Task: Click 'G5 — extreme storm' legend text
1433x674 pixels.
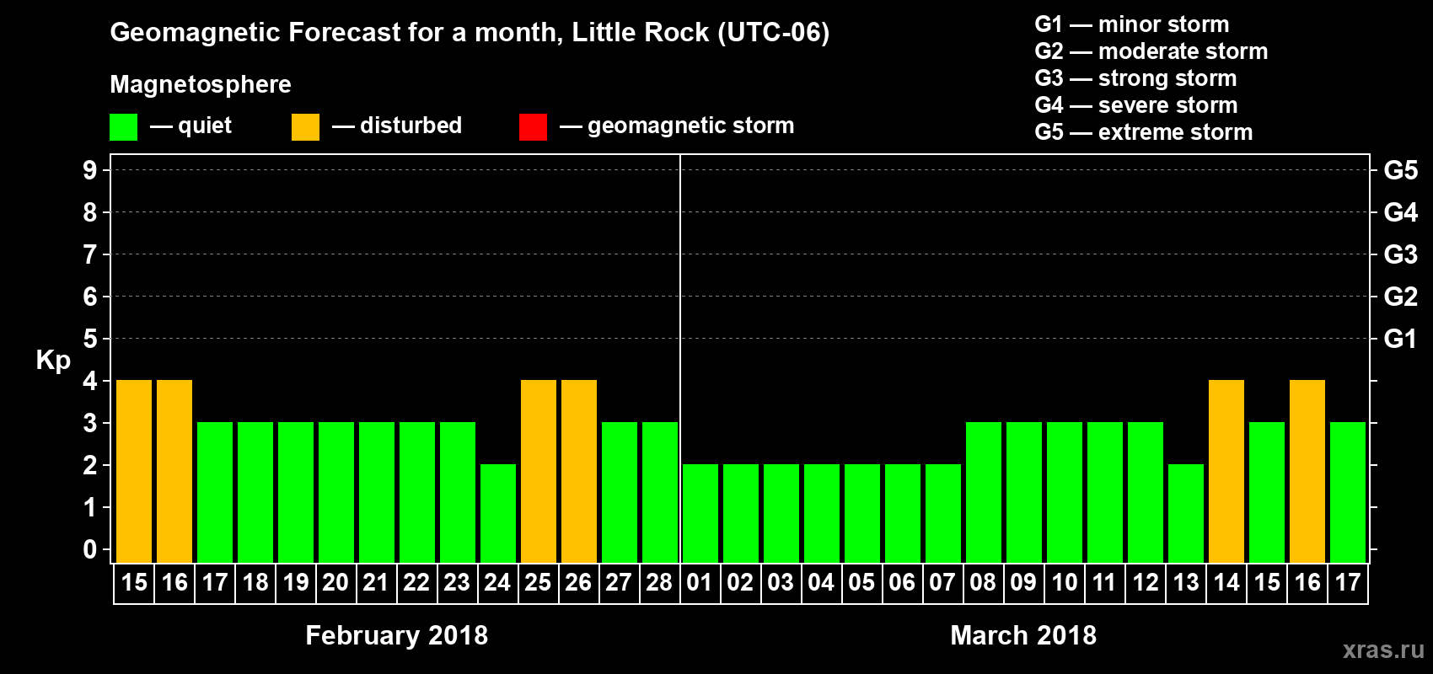Action: 1144,132
